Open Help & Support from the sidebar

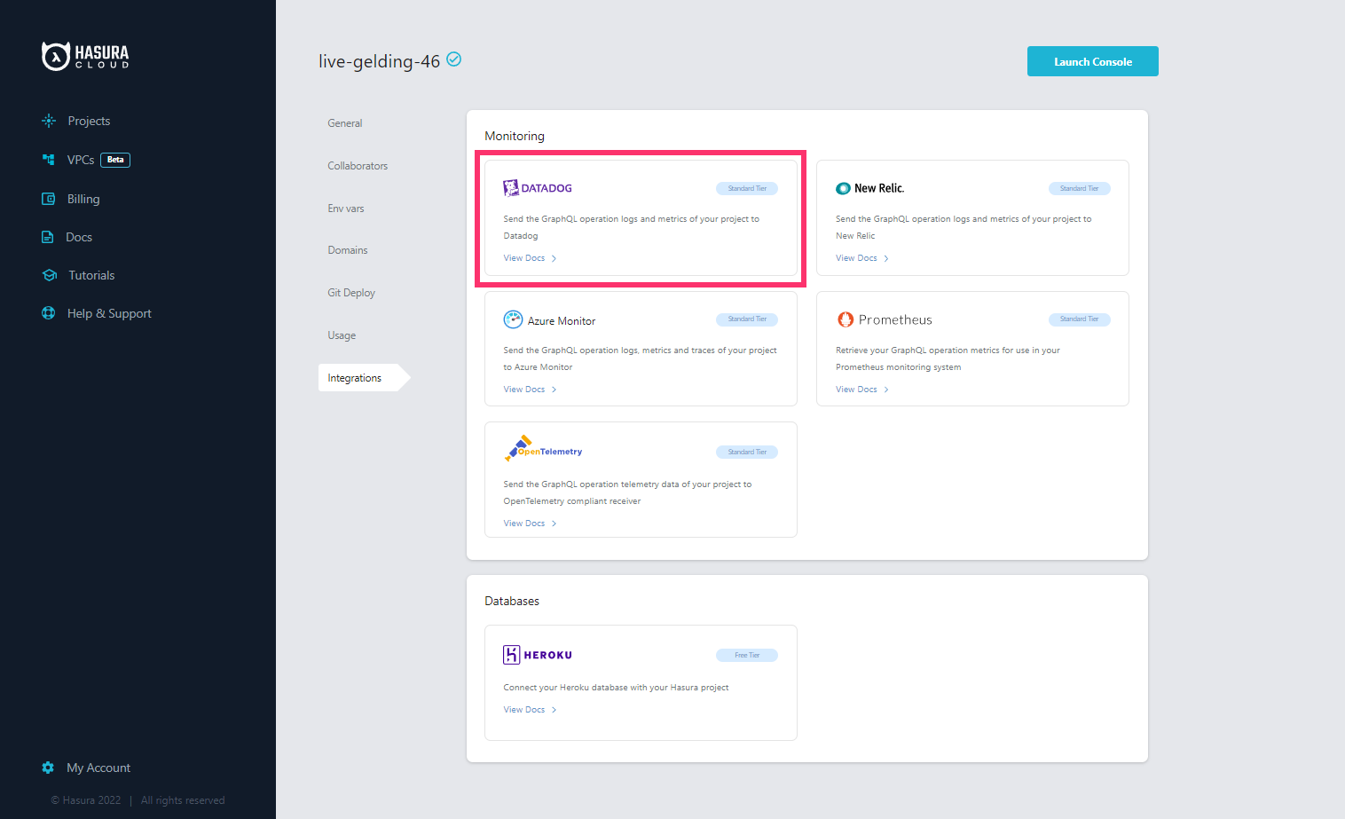[109, 313]
